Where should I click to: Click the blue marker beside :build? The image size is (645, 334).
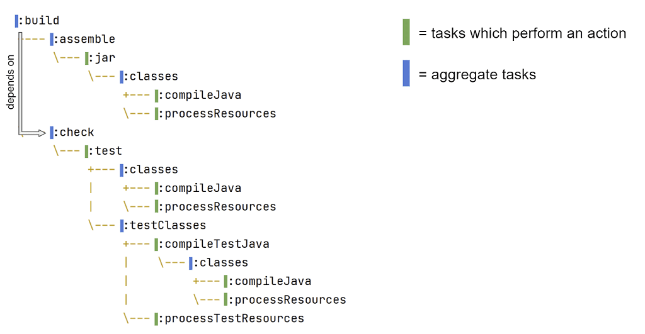coord(17,21)
